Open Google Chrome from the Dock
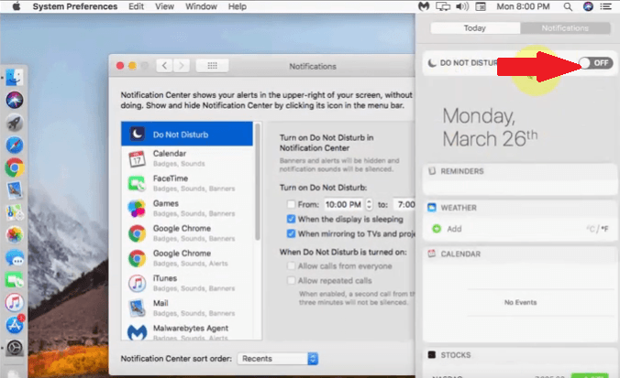Image resolution: width=620 pixels, height=378 pixels. (x=14, y=167)
